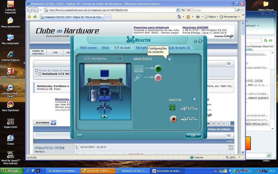278x174 pixels.
Task: Click the refresh page icon in IE
Action: tap(183, 10)
